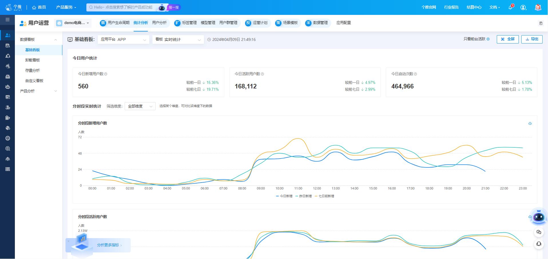Open the 运营计划 tab

pyautogui.click(x=260, y=23)
